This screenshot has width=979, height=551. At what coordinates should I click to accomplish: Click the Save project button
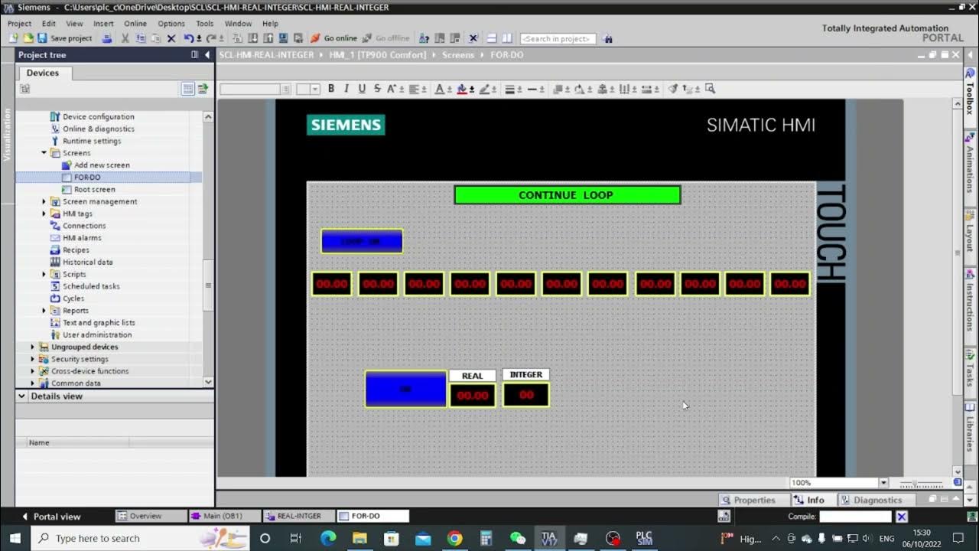[x=65, y=38]
